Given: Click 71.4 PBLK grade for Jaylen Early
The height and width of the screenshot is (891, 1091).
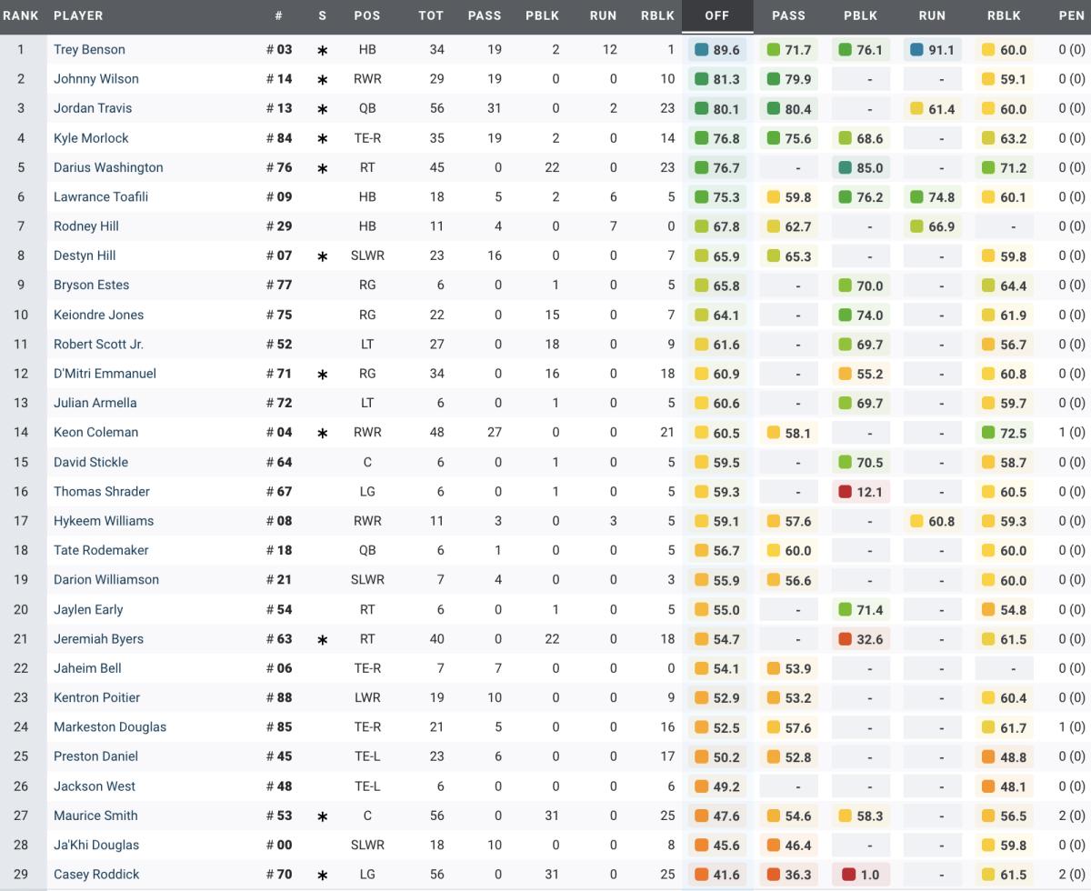Looking at the screenshot, I should coord(860,610).
